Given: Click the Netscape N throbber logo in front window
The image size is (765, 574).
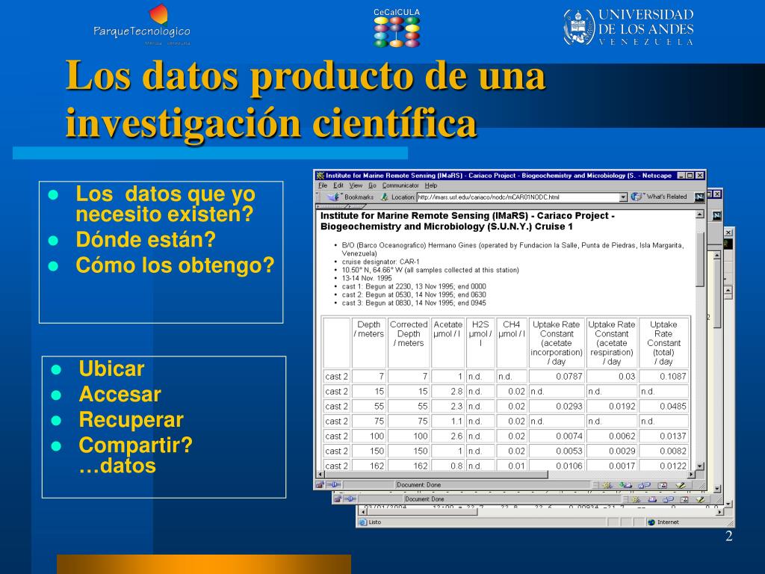Looking at the screenshot, I should pos(699,197).
